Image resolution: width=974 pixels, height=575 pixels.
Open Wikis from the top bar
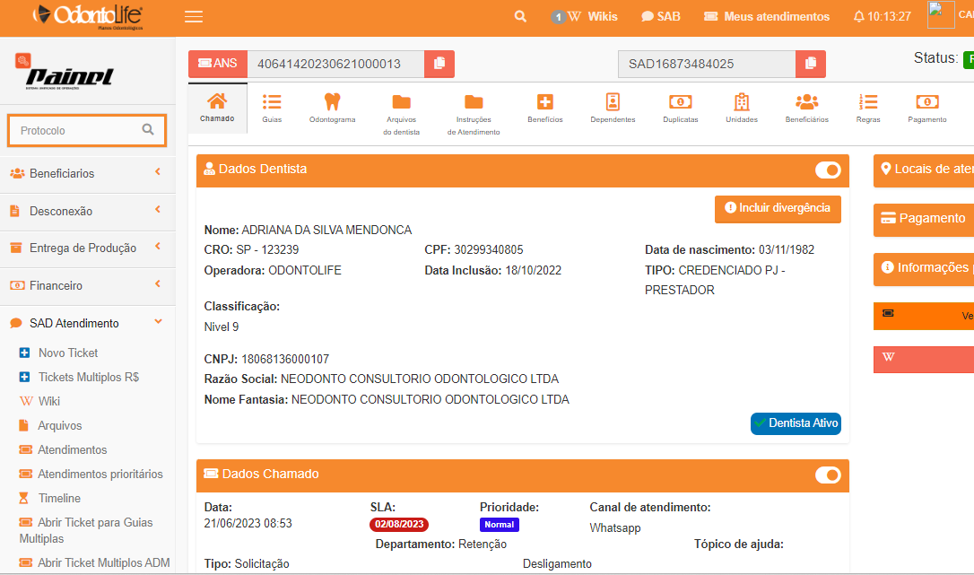pos(585,17)
